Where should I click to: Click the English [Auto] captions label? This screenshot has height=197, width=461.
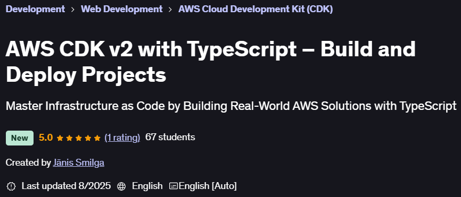coord(208,186)
